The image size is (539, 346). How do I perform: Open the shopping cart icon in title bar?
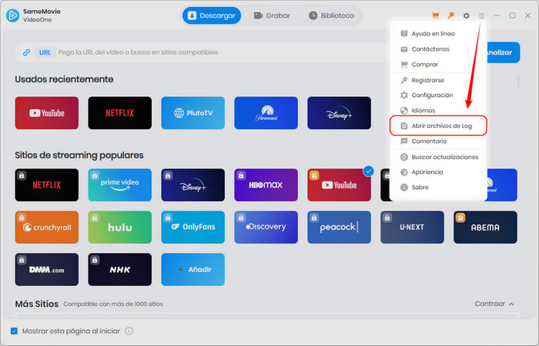point(435,15)
